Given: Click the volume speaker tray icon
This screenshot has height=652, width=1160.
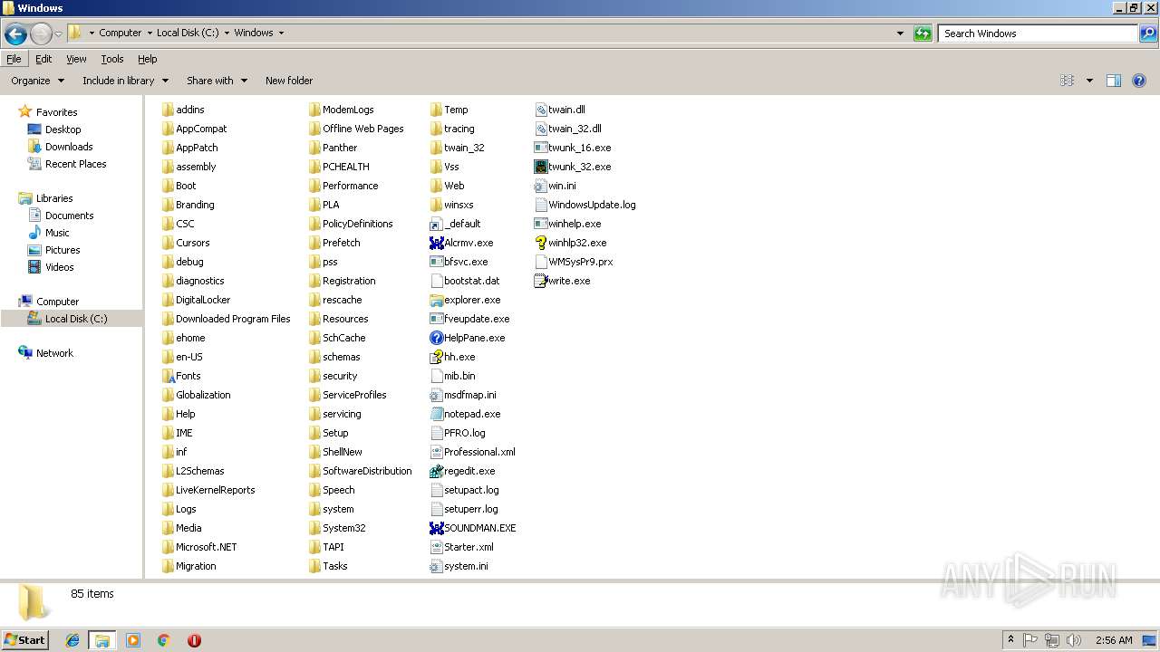Looking at the screenshot, I should (x=1074, y=640).
